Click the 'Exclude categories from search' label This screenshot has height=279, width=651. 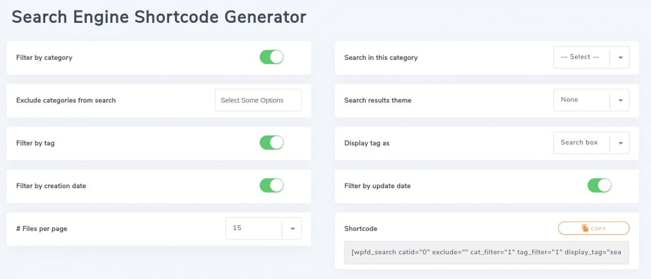[66, 100]
